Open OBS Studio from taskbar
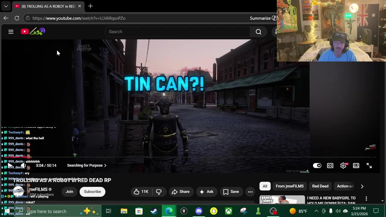The width and height of the screenshot is (386, 217). coord(273,211)
